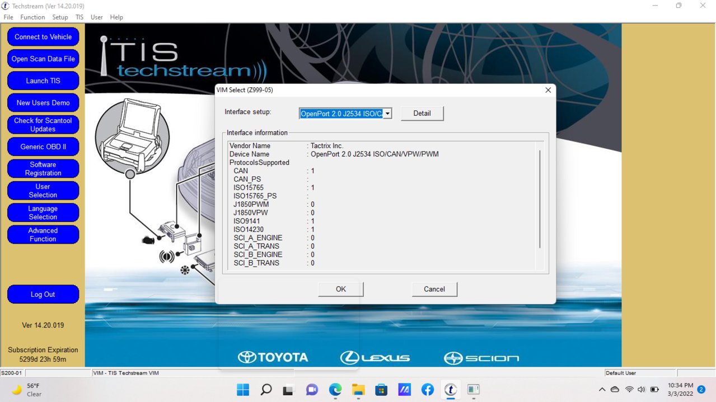Open Language Selection

(43, 212)
